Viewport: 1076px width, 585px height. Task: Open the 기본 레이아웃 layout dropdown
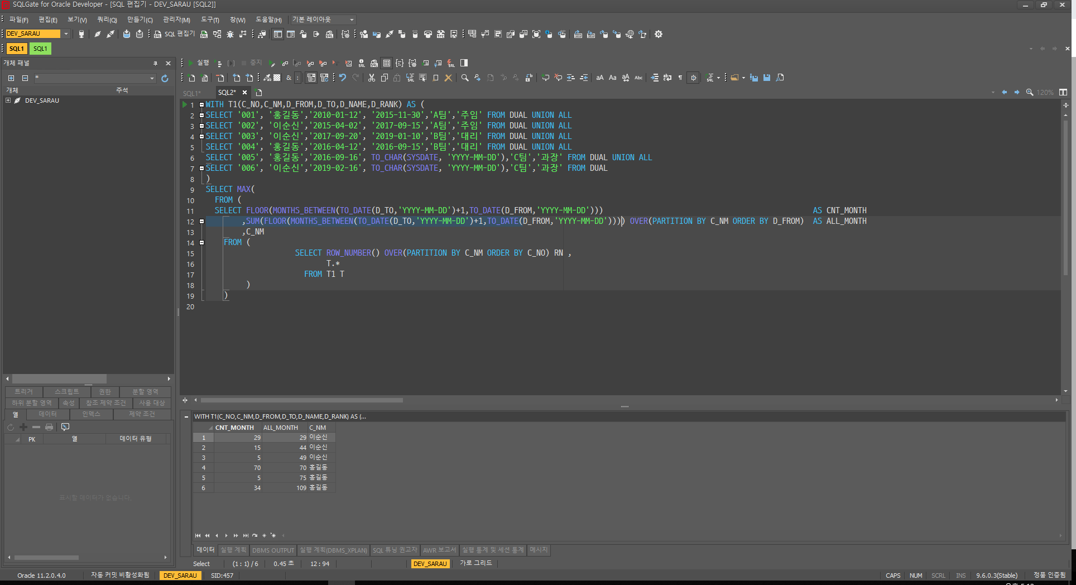[x=352, y=20]
